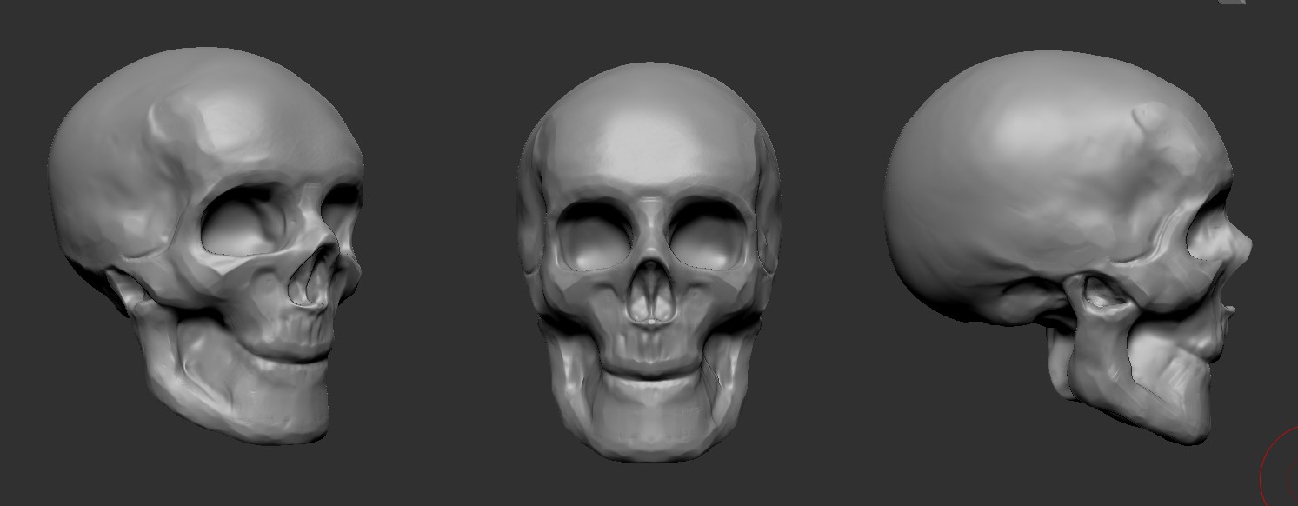Select the front-facing skull model
Viewport: 1298px width, 506px height.
pyautogui.click(x=649, y=262)
